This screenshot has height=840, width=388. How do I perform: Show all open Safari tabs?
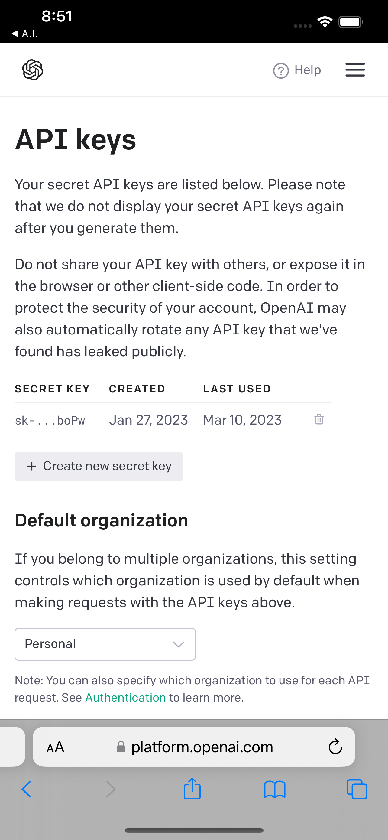coord(357,789)
